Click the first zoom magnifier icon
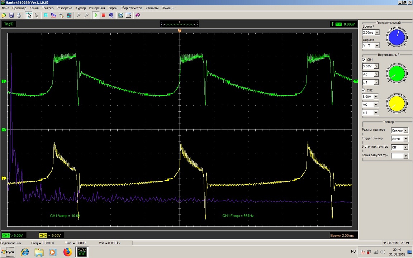Image resolution: width=413 pixels, height=258 pixels. 78,15
